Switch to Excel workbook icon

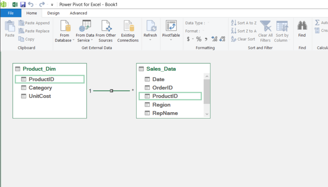15,4
